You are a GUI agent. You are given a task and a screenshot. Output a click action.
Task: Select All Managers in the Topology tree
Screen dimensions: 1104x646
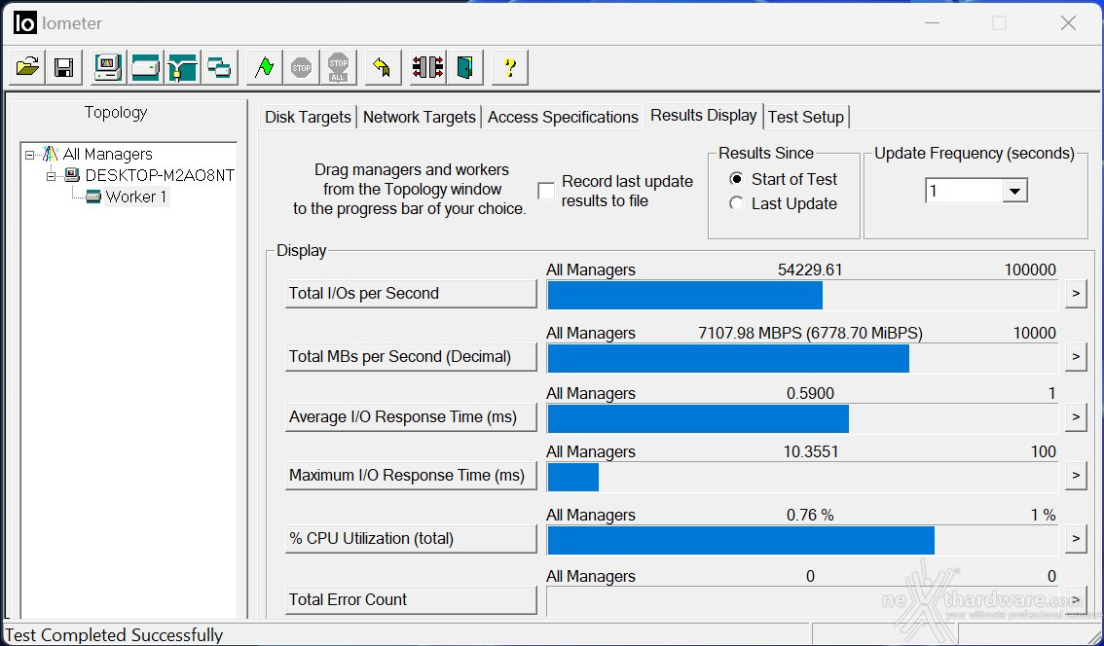tap(108, 154)
